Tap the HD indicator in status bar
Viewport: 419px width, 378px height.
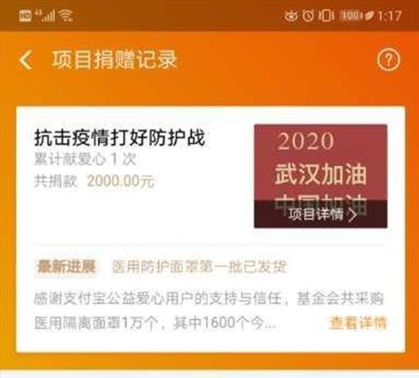click(25, 16)
